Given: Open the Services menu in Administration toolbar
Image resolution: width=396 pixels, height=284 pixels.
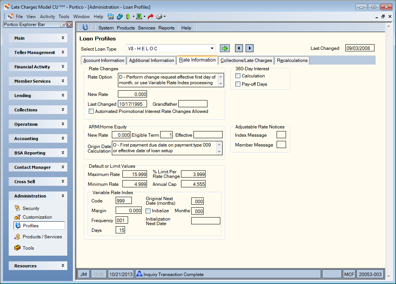Looking at the screenshot, I should (x=147, y=28).
